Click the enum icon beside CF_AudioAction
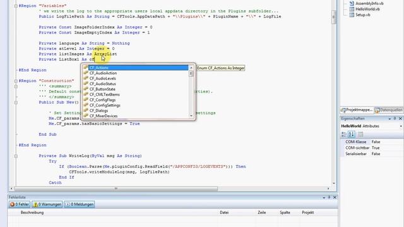The width and height of the screenshot is (404, 227). tap(86, 73)
